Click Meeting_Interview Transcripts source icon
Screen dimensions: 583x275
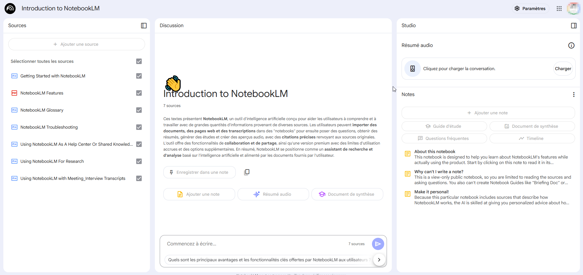(14, 178)
